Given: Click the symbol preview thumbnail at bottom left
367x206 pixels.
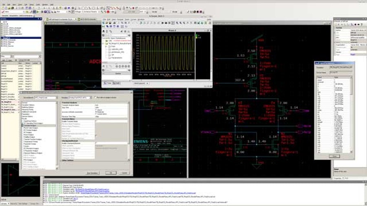Looking at the screenshot, I should [x=21, y=180].
